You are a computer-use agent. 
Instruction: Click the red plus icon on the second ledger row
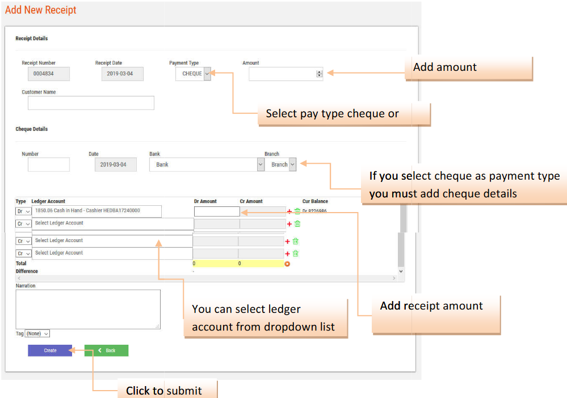click(289, 224)
